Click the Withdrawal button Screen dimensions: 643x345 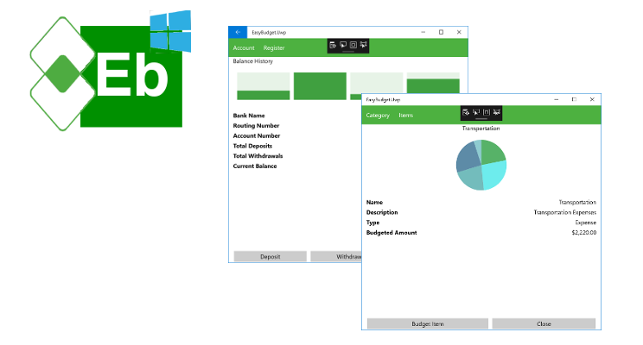coord(336,257)
